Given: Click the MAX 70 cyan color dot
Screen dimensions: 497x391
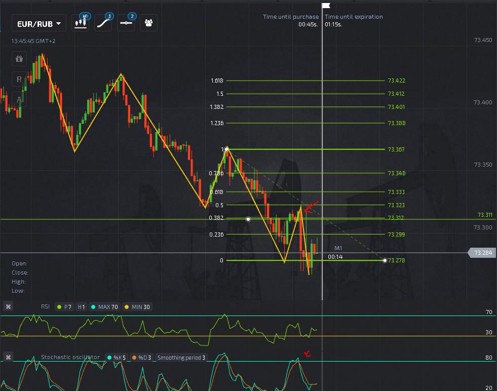Looking at the screenshot, I should point(93,307).
